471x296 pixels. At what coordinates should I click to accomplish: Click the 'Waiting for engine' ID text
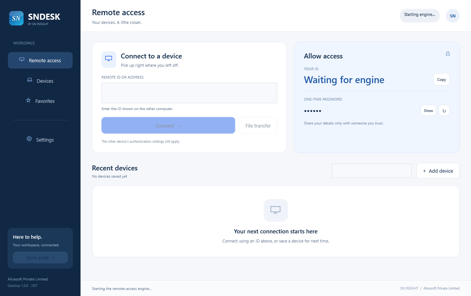click(344, 80)
